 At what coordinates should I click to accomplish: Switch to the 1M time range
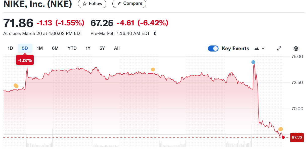click(40, 48)
